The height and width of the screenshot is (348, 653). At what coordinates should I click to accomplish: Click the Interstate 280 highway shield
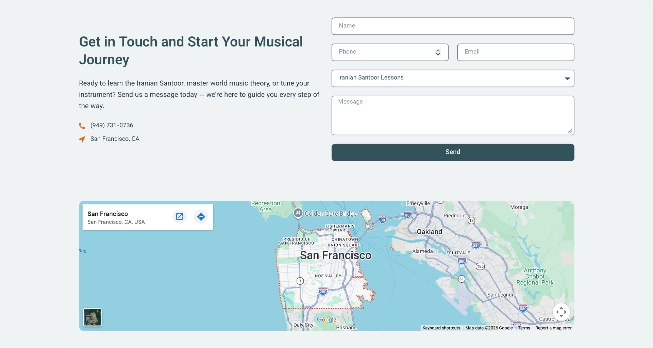[x=323, y=291]
